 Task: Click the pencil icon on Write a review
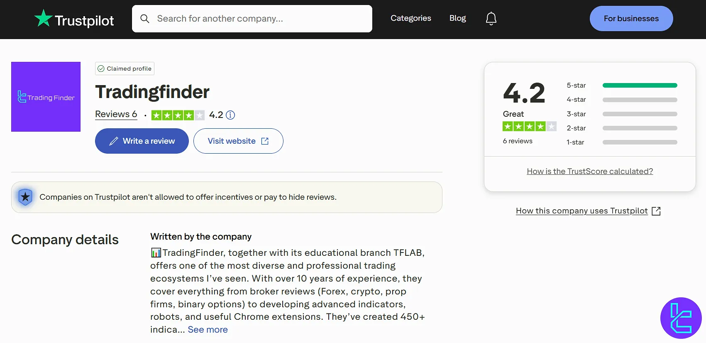(114, 141)
